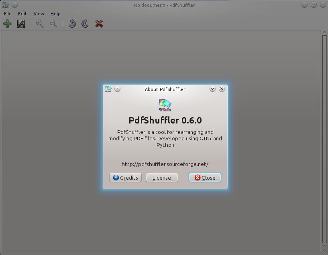
Task: Click the Rotate Left toolbar icon
Action: pyautogui.click(x=72, y=24)
